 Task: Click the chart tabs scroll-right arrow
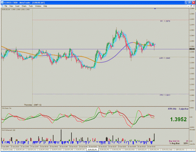pyautogui.click(x=194, y=149)
